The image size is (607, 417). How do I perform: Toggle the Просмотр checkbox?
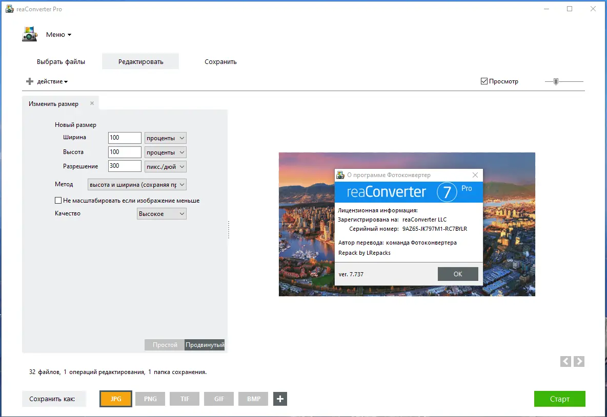tap(484, 81)
